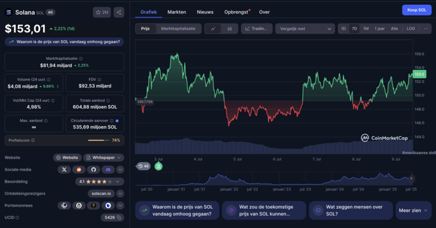Screen dimensions: 436x228
Task: Click the first wallet icon in Portemonnees
Action: [x=64, y=205]
